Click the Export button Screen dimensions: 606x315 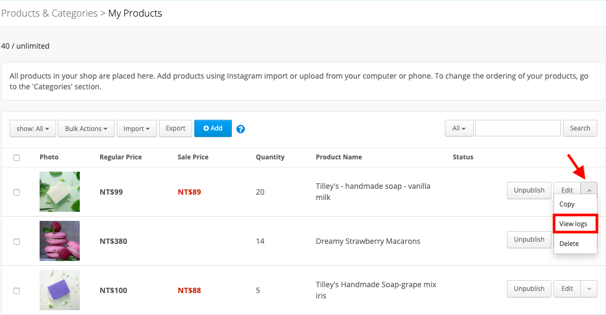coord(176,128)
